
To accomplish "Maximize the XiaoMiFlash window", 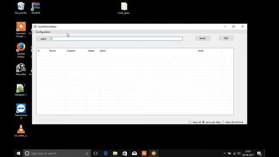I will coord(234,27).
